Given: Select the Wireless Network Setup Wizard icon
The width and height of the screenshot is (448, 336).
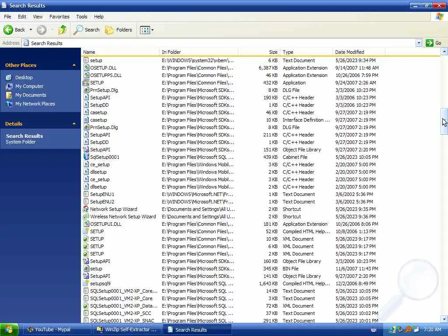Looking at the screenshot, I should [x=86, y=216].
